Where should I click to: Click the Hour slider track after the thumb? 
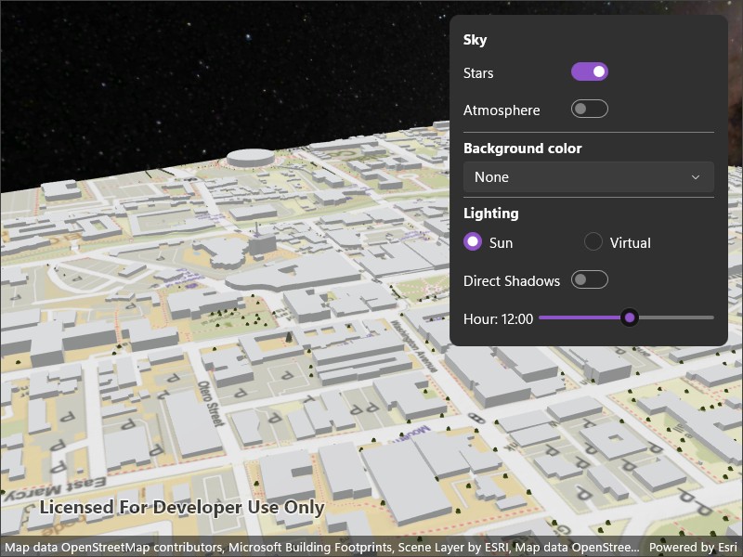pyautogui.click(x=676, y=317)
